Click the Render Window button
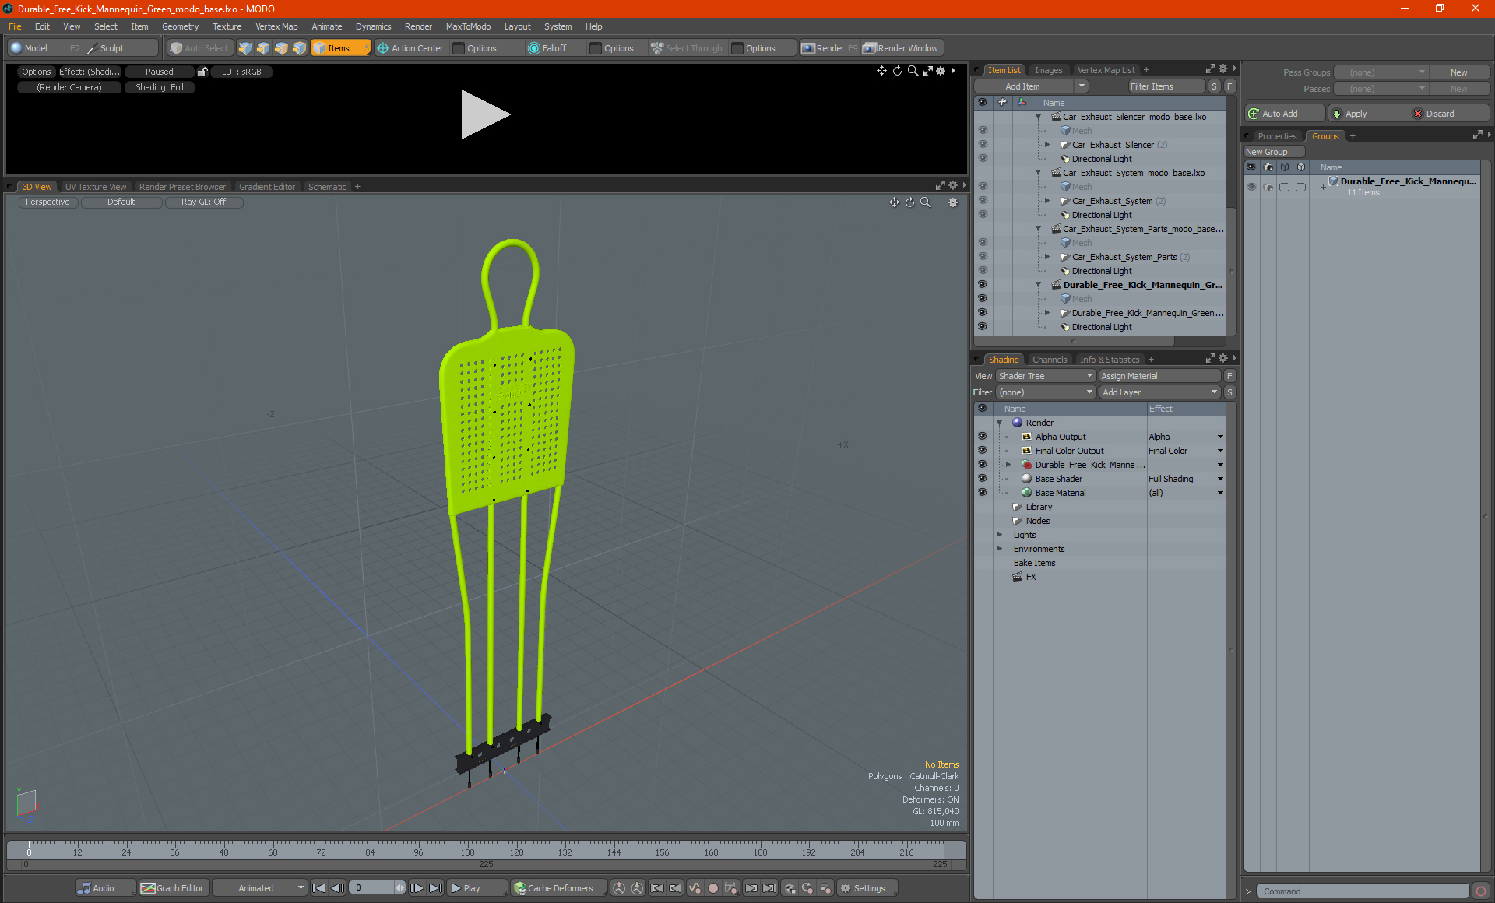The height and width of the screenshot is (903, 1495). click(902, 48)
